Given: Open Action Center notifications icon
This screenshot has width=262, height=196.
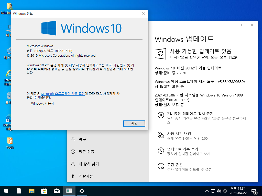Looking at the screenshot, I should (254, 191).
